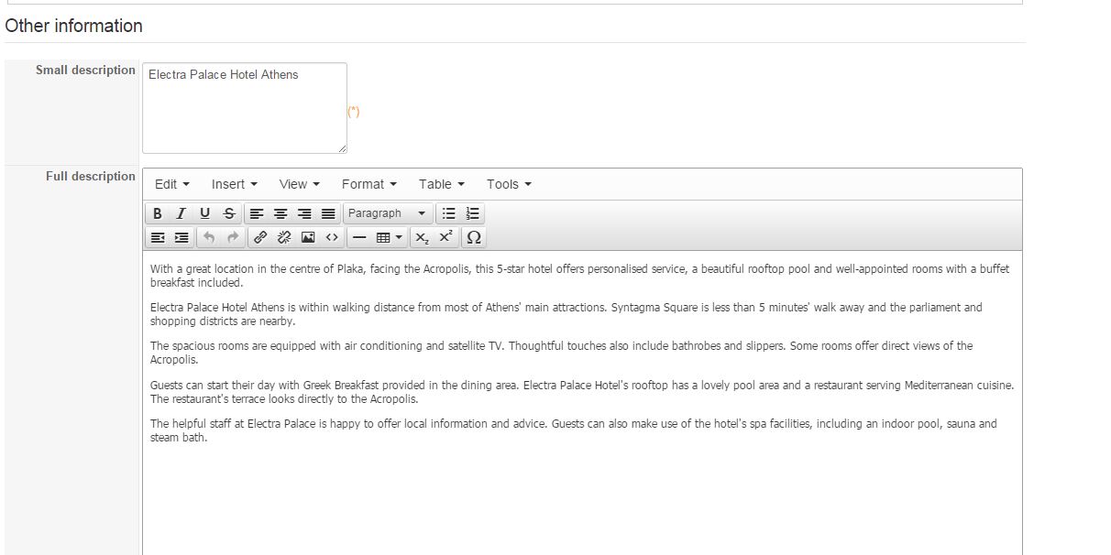The image size is (1111, 555).
Task: Click the paragraph starting 'Electra Palace Hotel Athens is within'
Action: (566, 314)
